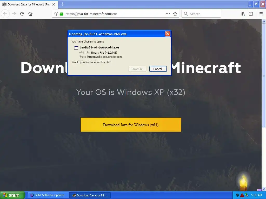
Task: Click Binary File (41.2 MB) text
Action: point(104,52)
